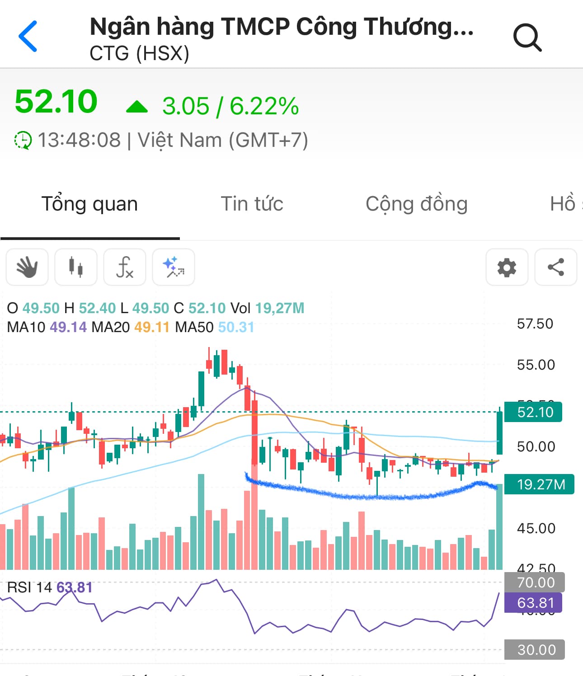Viewport: 583px width, 676px height.
Task: Tap the 19.27M volume tag on axis
Action: click(x=539, y=484)
